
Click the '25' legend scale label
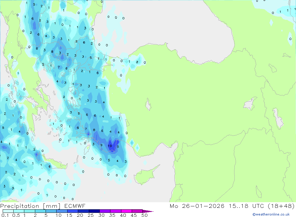point(91,215)
